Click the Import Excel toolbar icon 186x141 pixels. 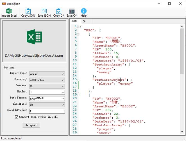[9, 11]
